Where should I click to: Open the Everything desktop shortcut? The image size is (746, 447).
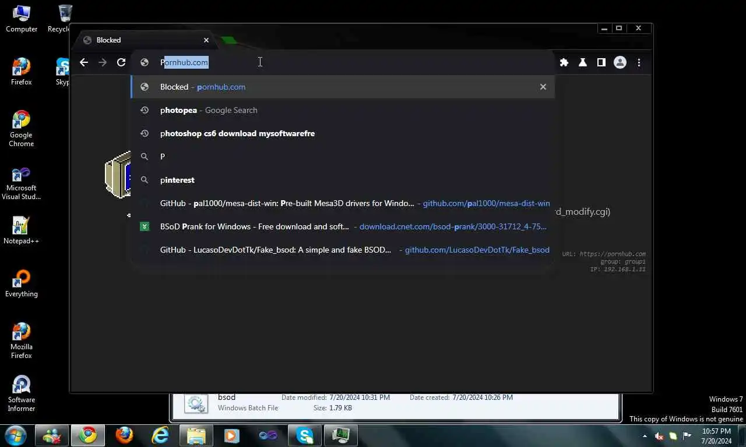[x=22, y=283]
